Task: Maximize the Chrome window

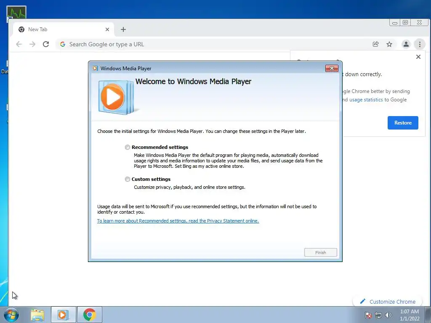Action: [405, 23]
